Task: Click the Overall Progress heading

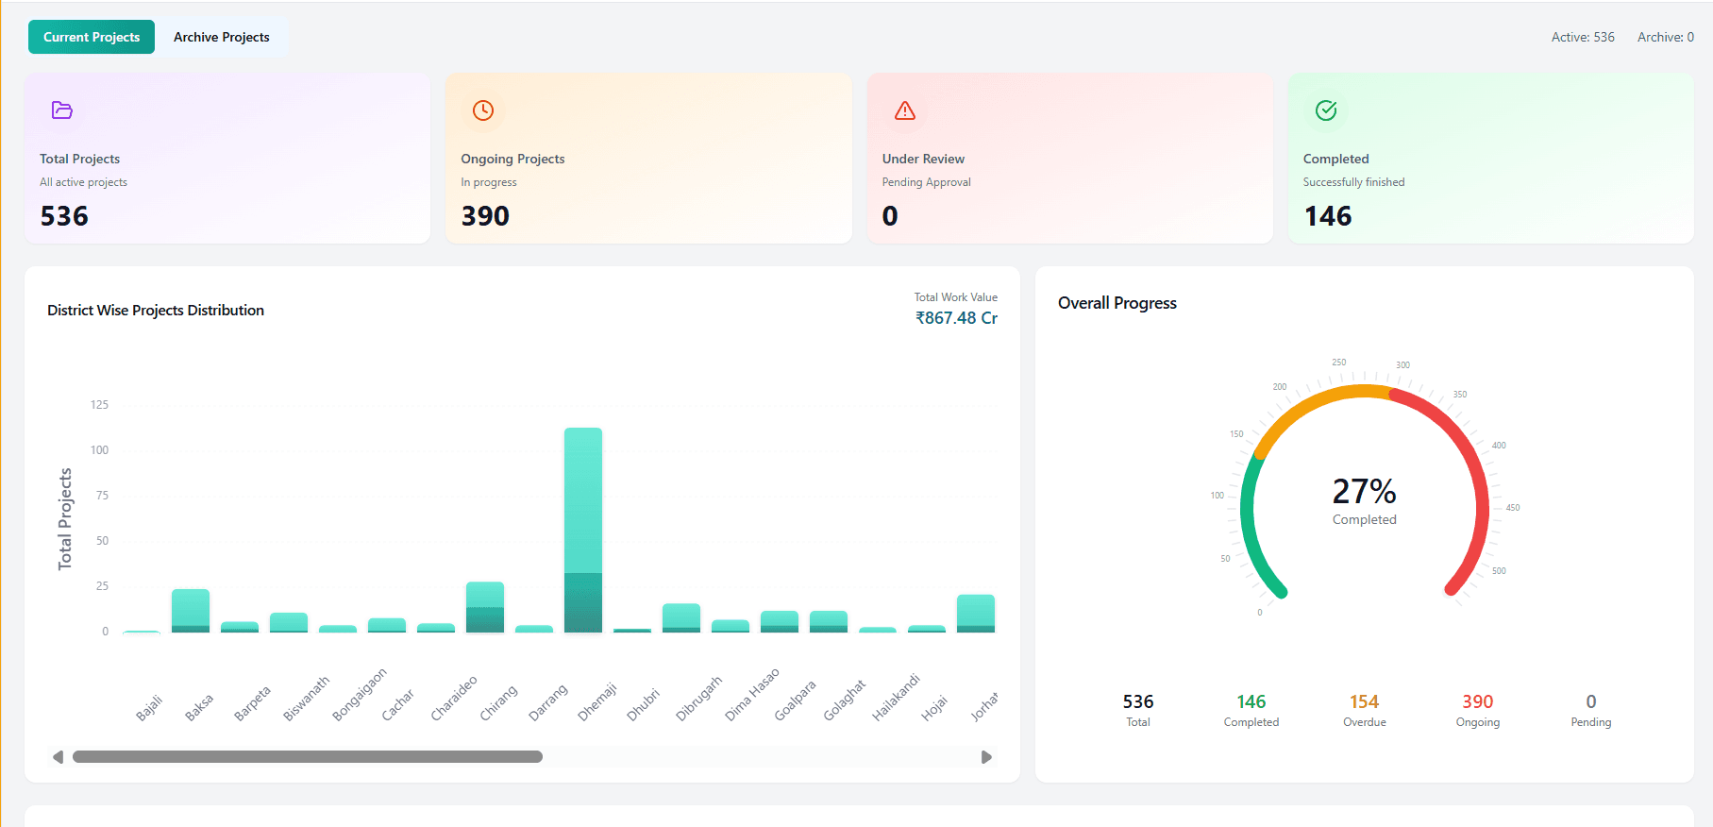Action: [x=1117, y=303]
